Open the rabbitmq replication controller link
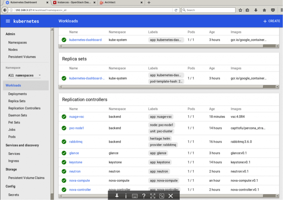 coord(76,142)
